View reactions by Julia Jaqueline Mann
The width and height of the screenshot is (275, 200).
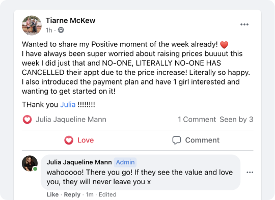coord(71,120)
